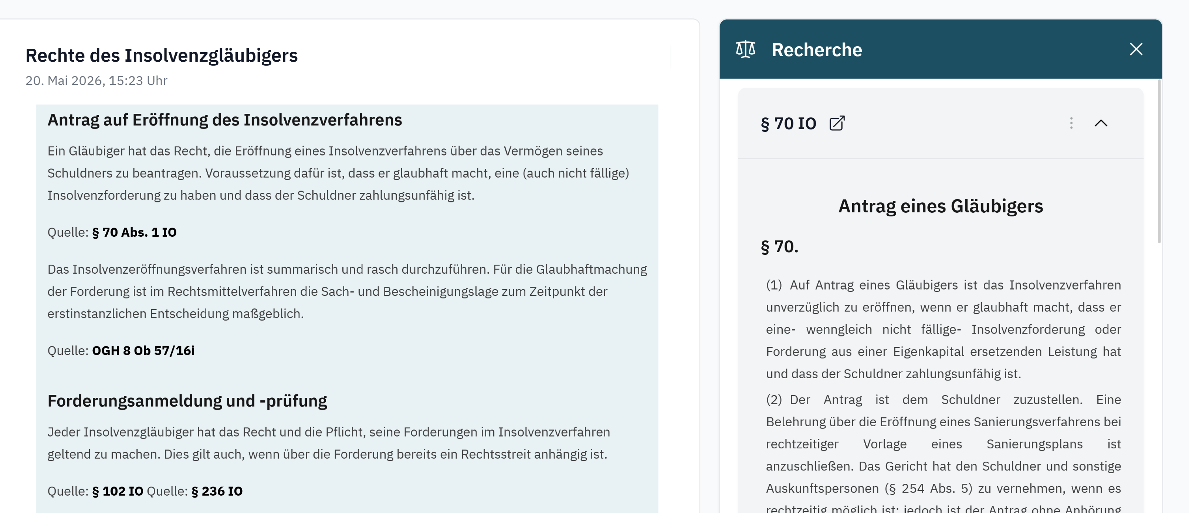Select heading Rechte des Insolvenzgläubigers
1189x513 pixels.
pyautogui.click(x=162, y=55)
